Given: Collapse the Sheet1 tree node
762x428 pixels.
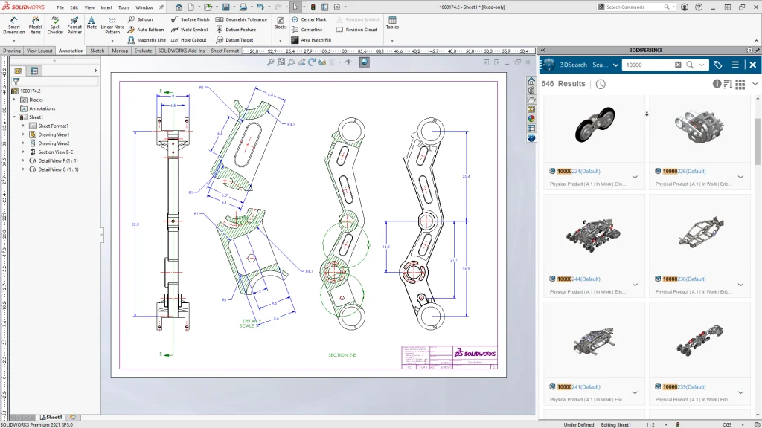Looking at the screenshot, I should point(14,117).
